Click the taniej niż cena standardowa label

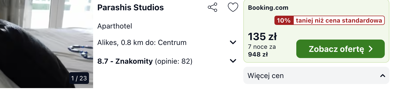click(339, 21)
